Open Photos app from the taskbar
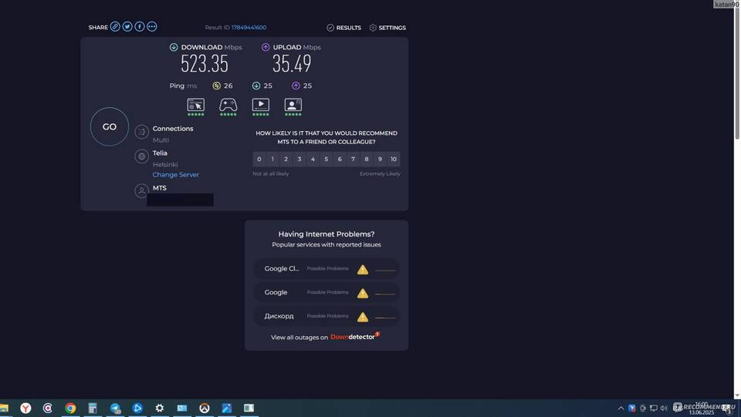This screenshot has height=417, width=741. tap(227, 408)
